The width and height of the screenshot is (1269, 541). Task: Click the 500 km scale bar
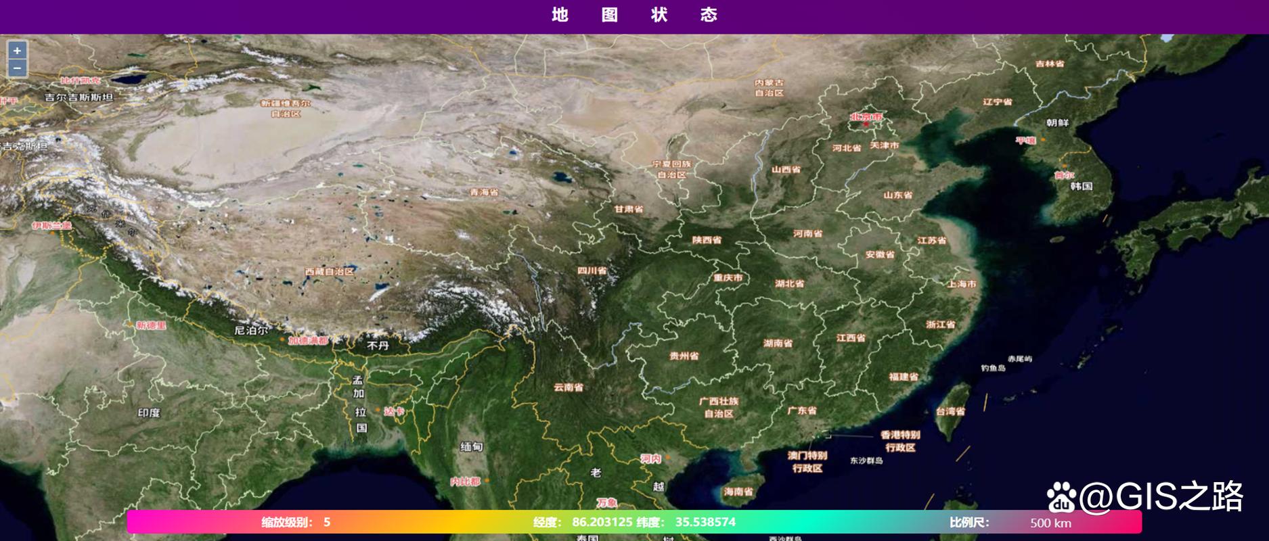1050,523
